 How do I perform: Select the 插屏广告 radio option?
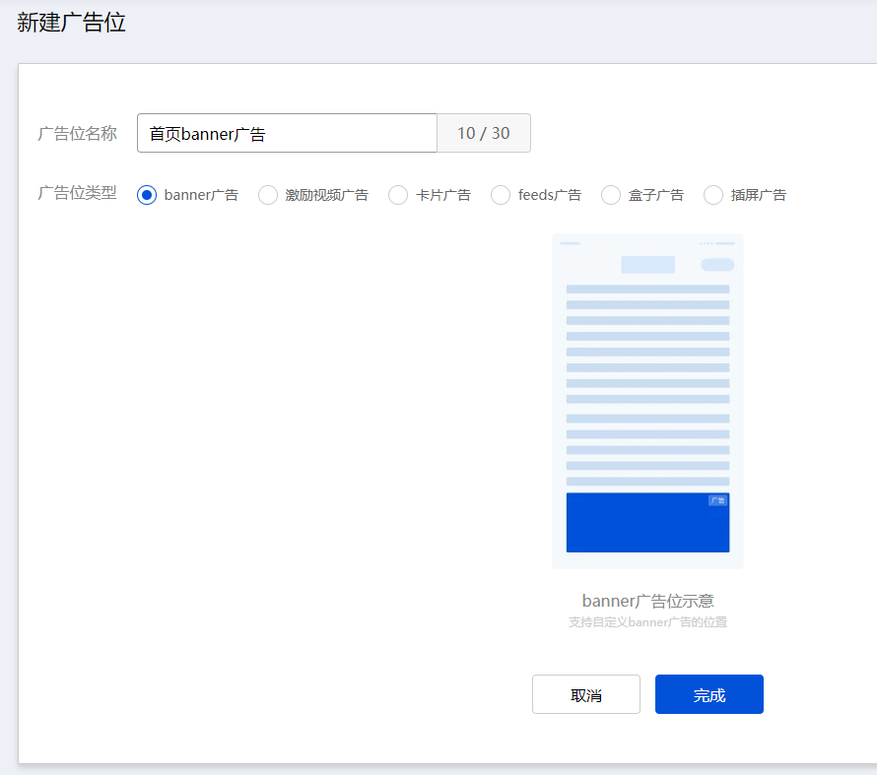click(x=713, y=195)
